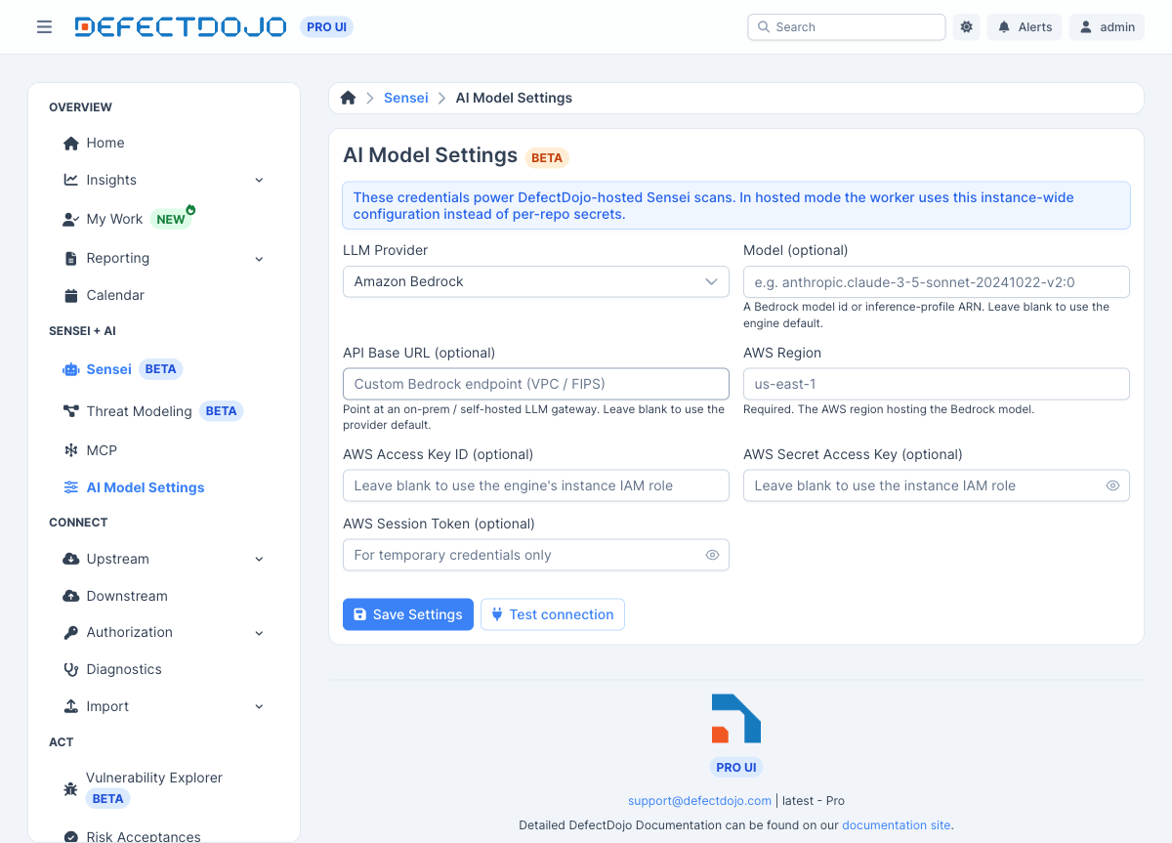This screenshot has width=1172, height=843.
Task: Click the AI Model Settings breadcrumb text
Action: tap(514, 98)
